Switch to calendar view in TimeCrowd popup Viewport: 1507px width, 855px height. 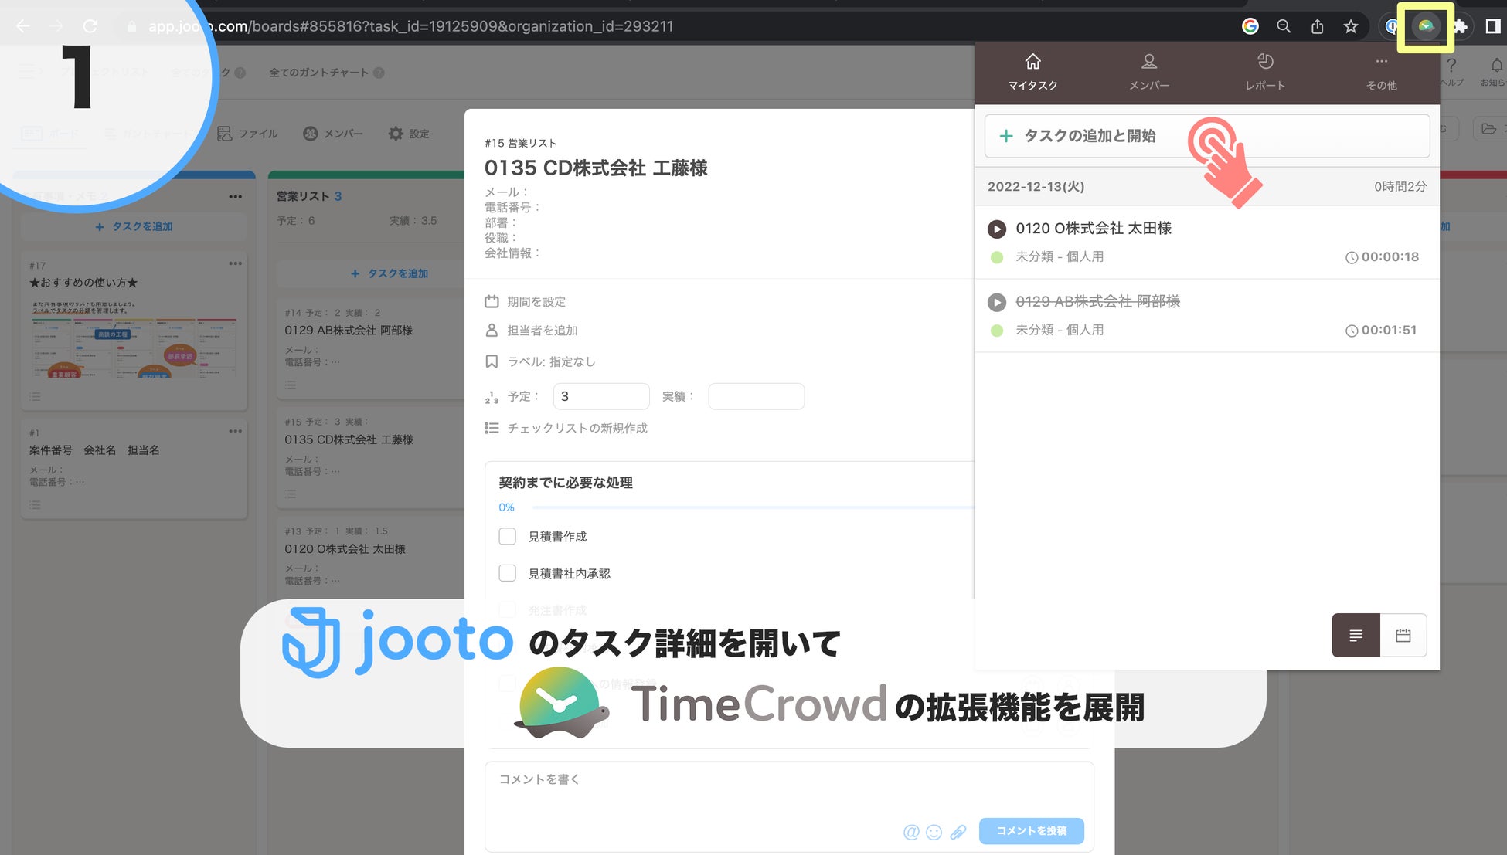pyautogui.click(x=1403, y=636)
